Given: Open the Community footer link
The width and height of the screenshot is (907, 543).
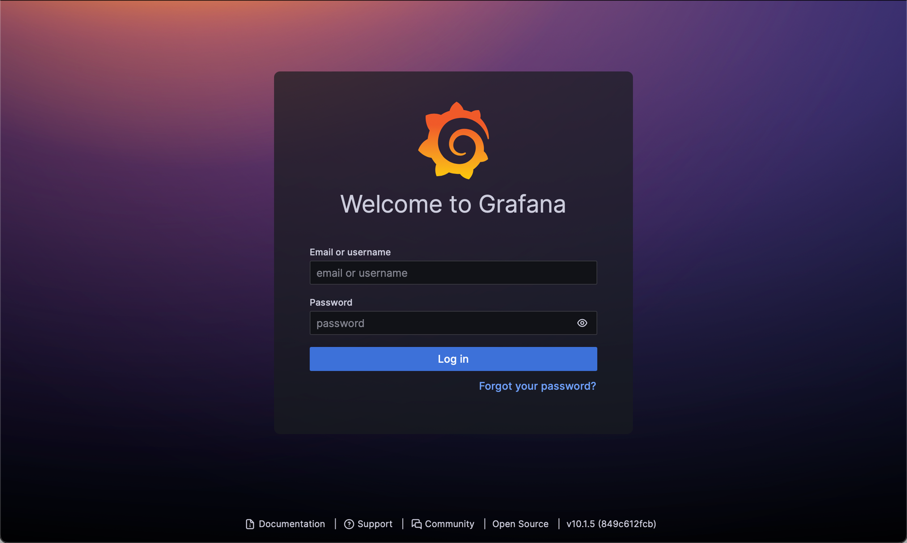Looking at the screenshot, I should coord(443,524).
